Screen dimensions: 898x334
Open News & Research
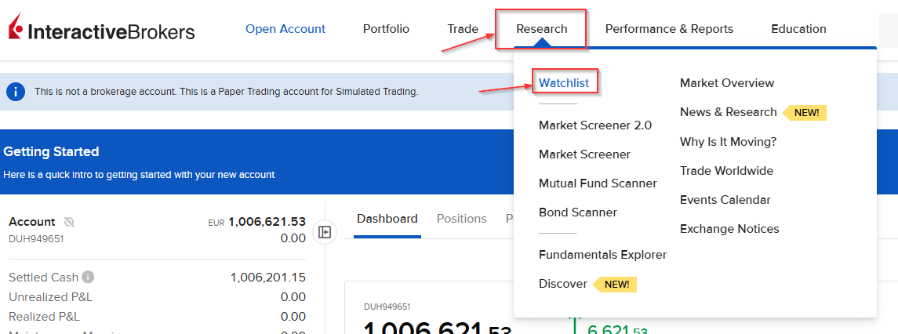coord(728,111)
